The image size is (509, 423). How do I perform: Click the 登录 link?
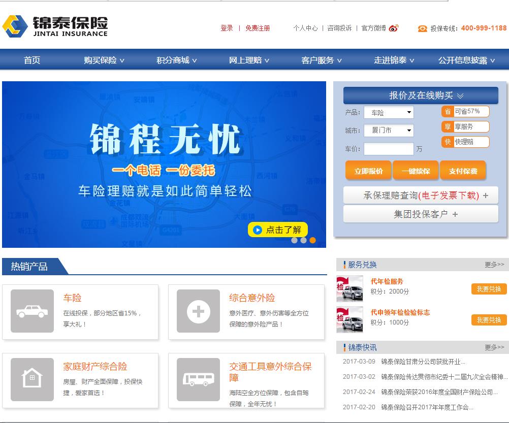click(227, 28)
